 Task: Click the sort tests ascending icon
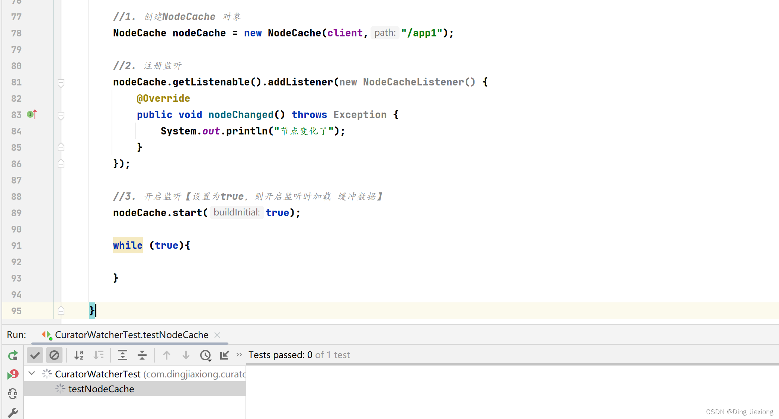[x=79, y=355]
